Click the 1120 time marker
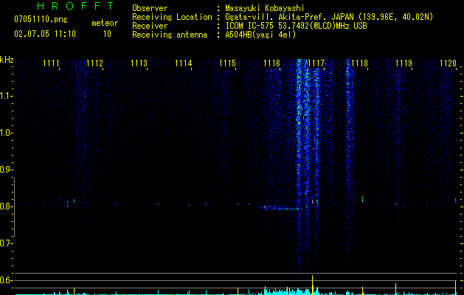464x295 pixels. point(448,63)
